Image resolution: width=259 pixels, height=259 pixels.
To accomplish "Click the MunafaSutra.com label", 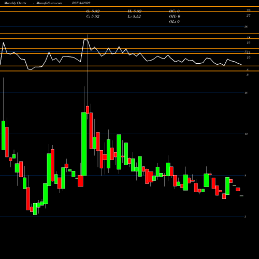I will (x=49, y=3).
